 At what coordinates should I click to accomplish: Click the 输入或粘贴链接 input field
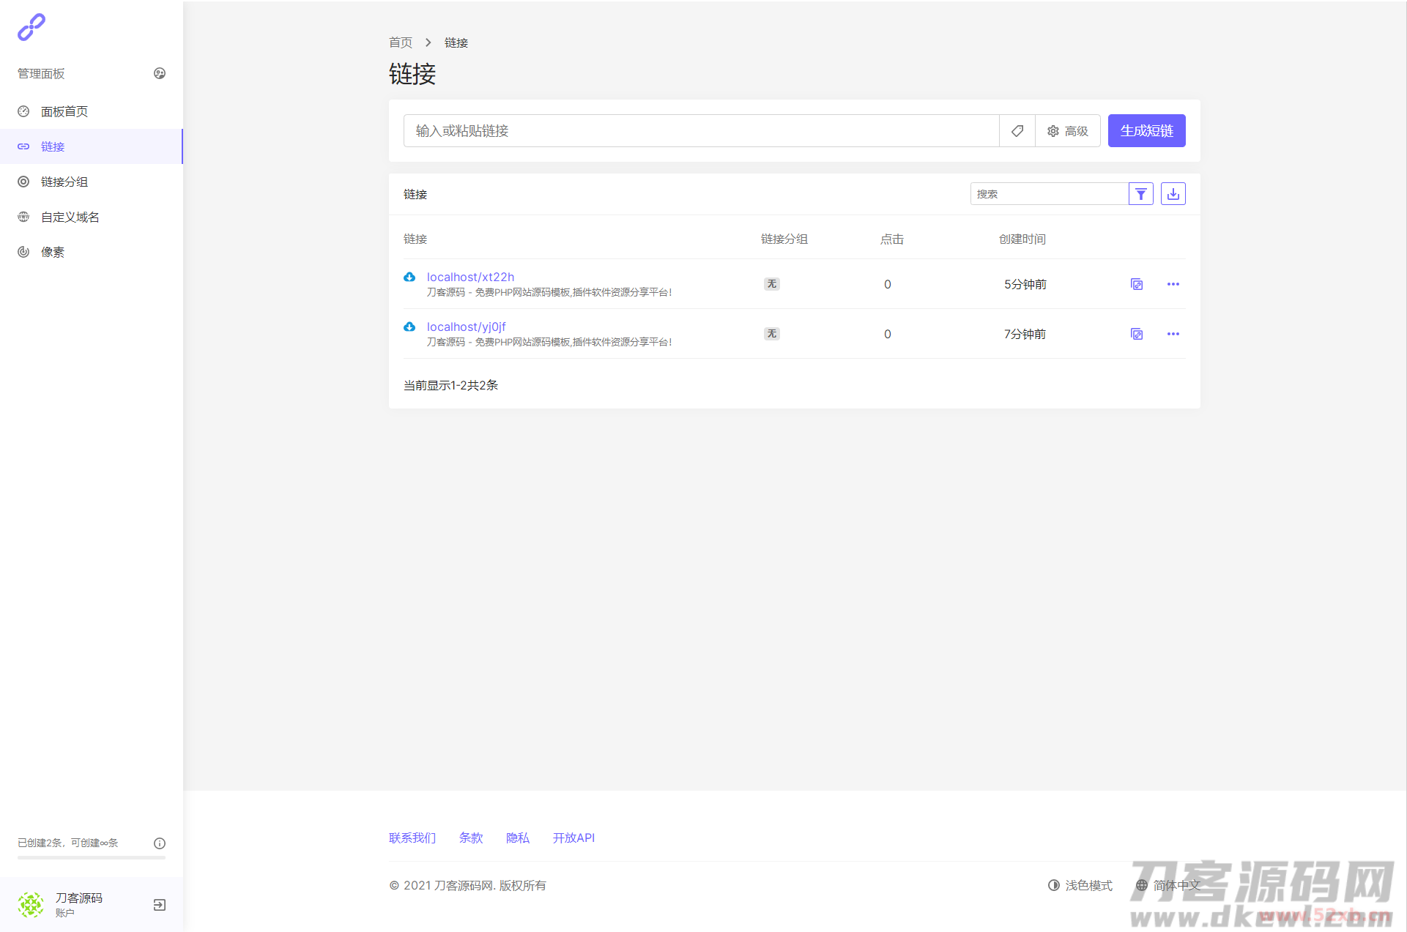[x=701, y=131]
